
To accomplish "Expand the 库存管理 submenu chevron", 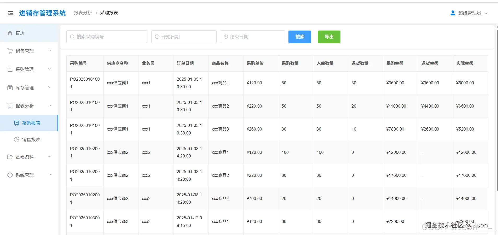I will click(50, 87).
